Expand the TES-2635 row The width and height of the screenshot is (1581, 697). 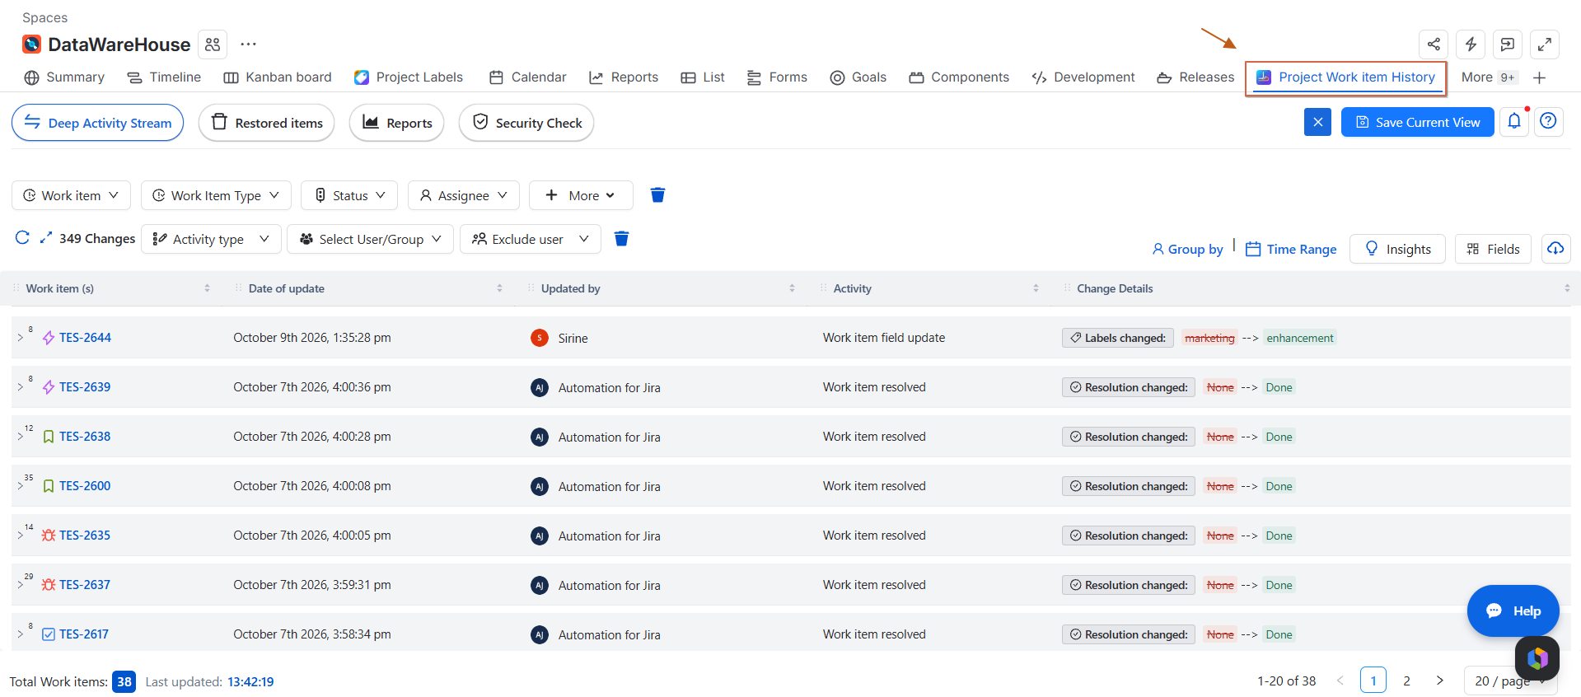tap(21, 536)
